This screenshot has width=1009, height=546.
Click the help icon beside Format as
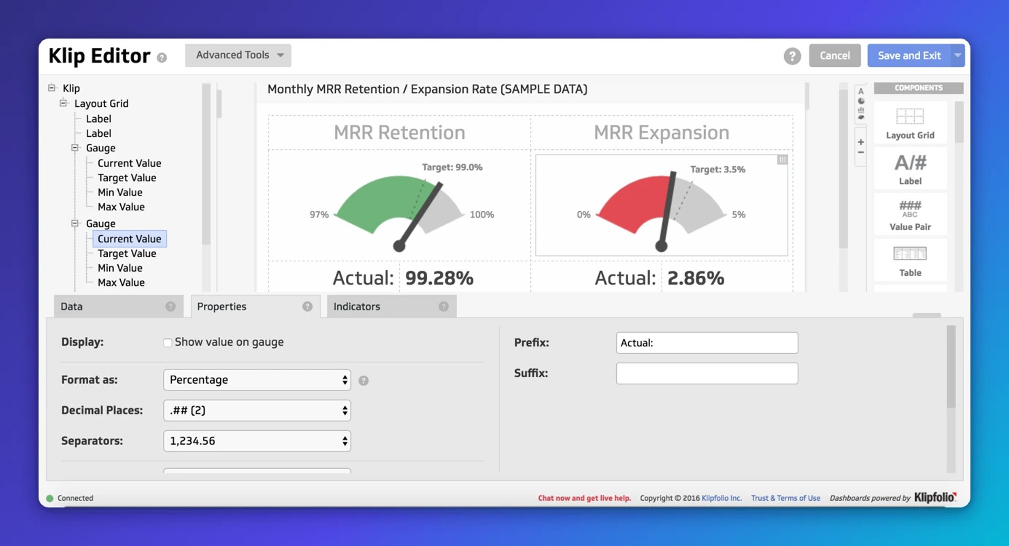pos(364,380)
